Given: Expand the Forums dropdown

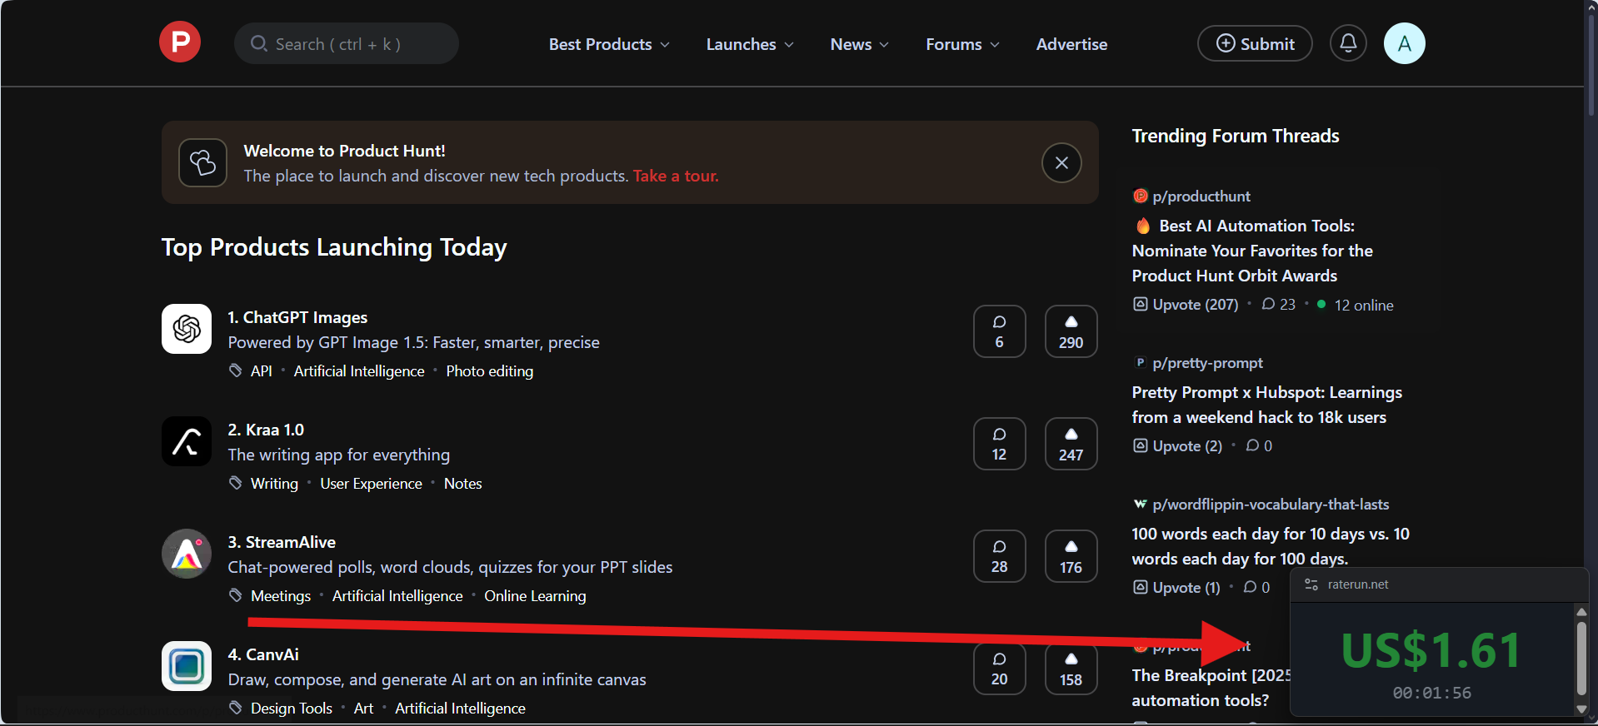Looking at the screenshot, I should click(x=962, y=44).
